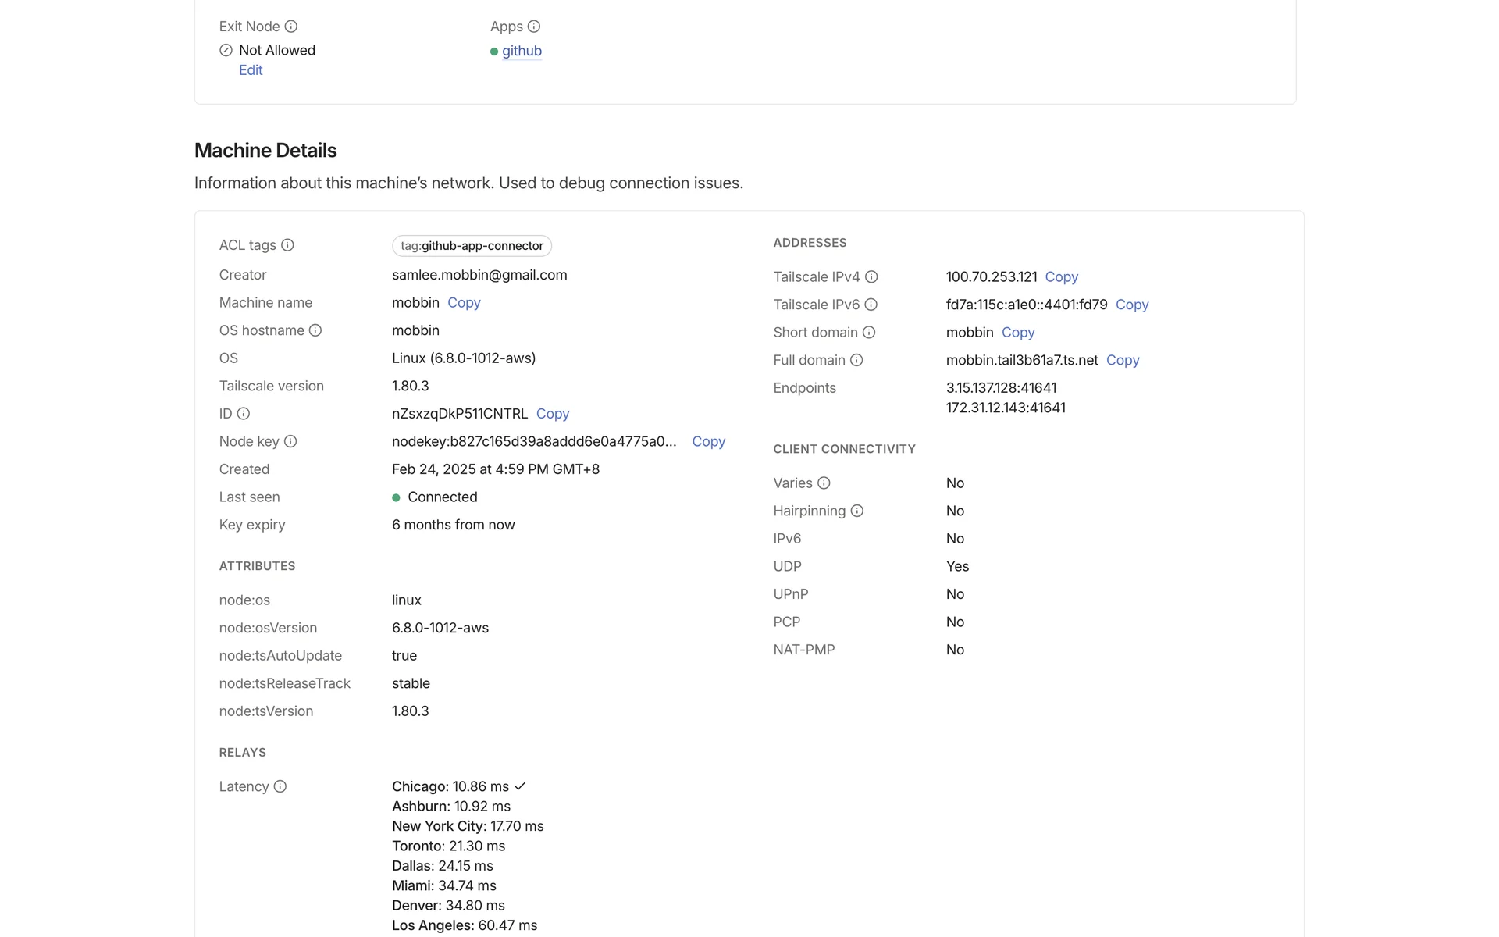
Task: Click the tag:github-app-connector ACL tag badge
Action: 472,246
